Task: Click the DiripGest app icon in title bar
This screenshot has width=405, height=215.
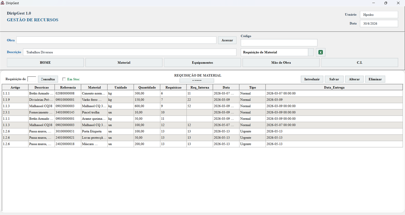Action: 3,3
